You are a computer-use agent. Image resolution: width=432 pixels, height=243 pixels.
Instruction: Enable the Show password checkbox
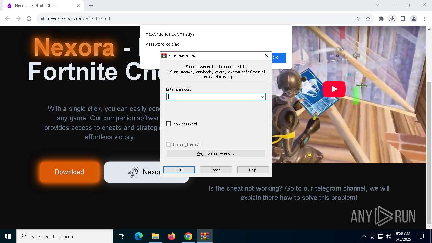[169, 124]
